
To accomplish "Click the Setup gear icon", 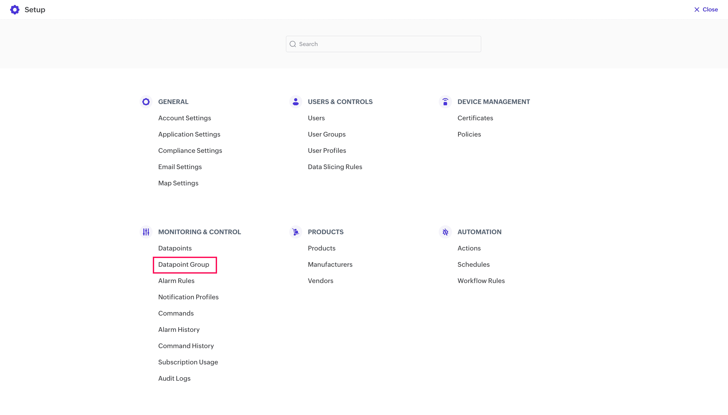I will (15, 10).
